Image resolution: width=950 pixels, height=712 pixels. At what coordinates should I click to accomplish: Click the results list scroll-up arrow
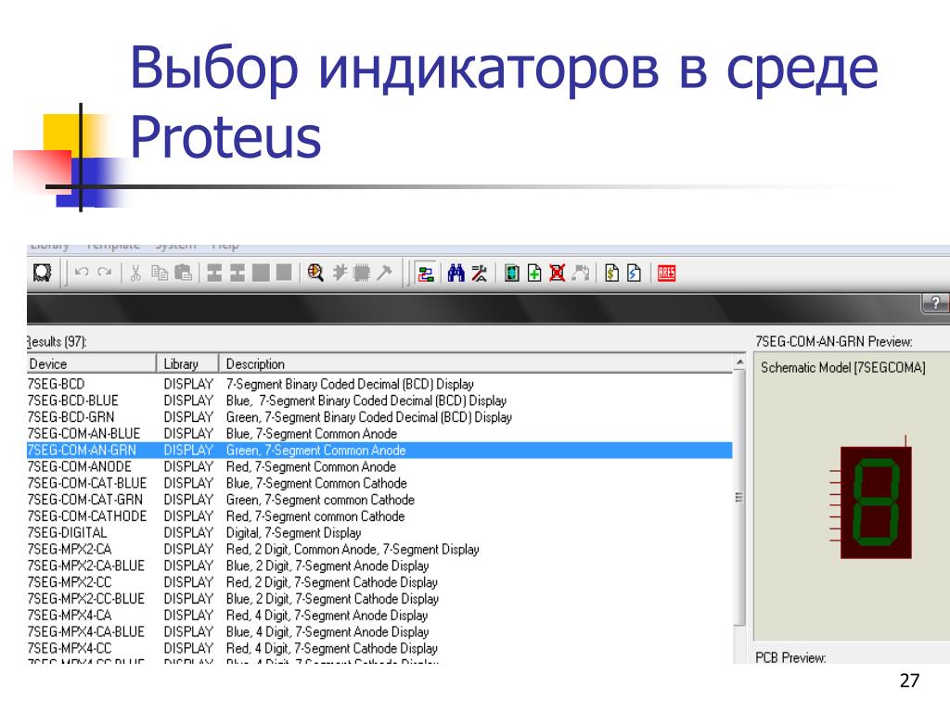pyautogui.click(x=739, y=362)
